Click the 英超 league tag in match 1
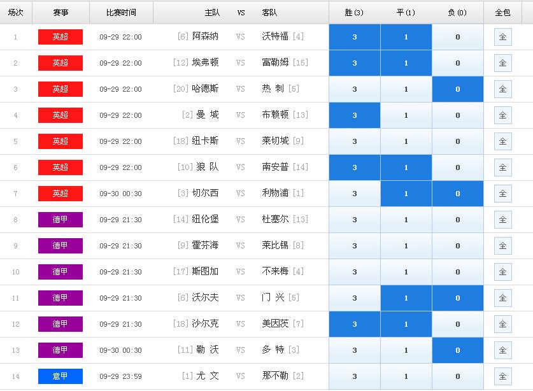 [x=60, y=37]
